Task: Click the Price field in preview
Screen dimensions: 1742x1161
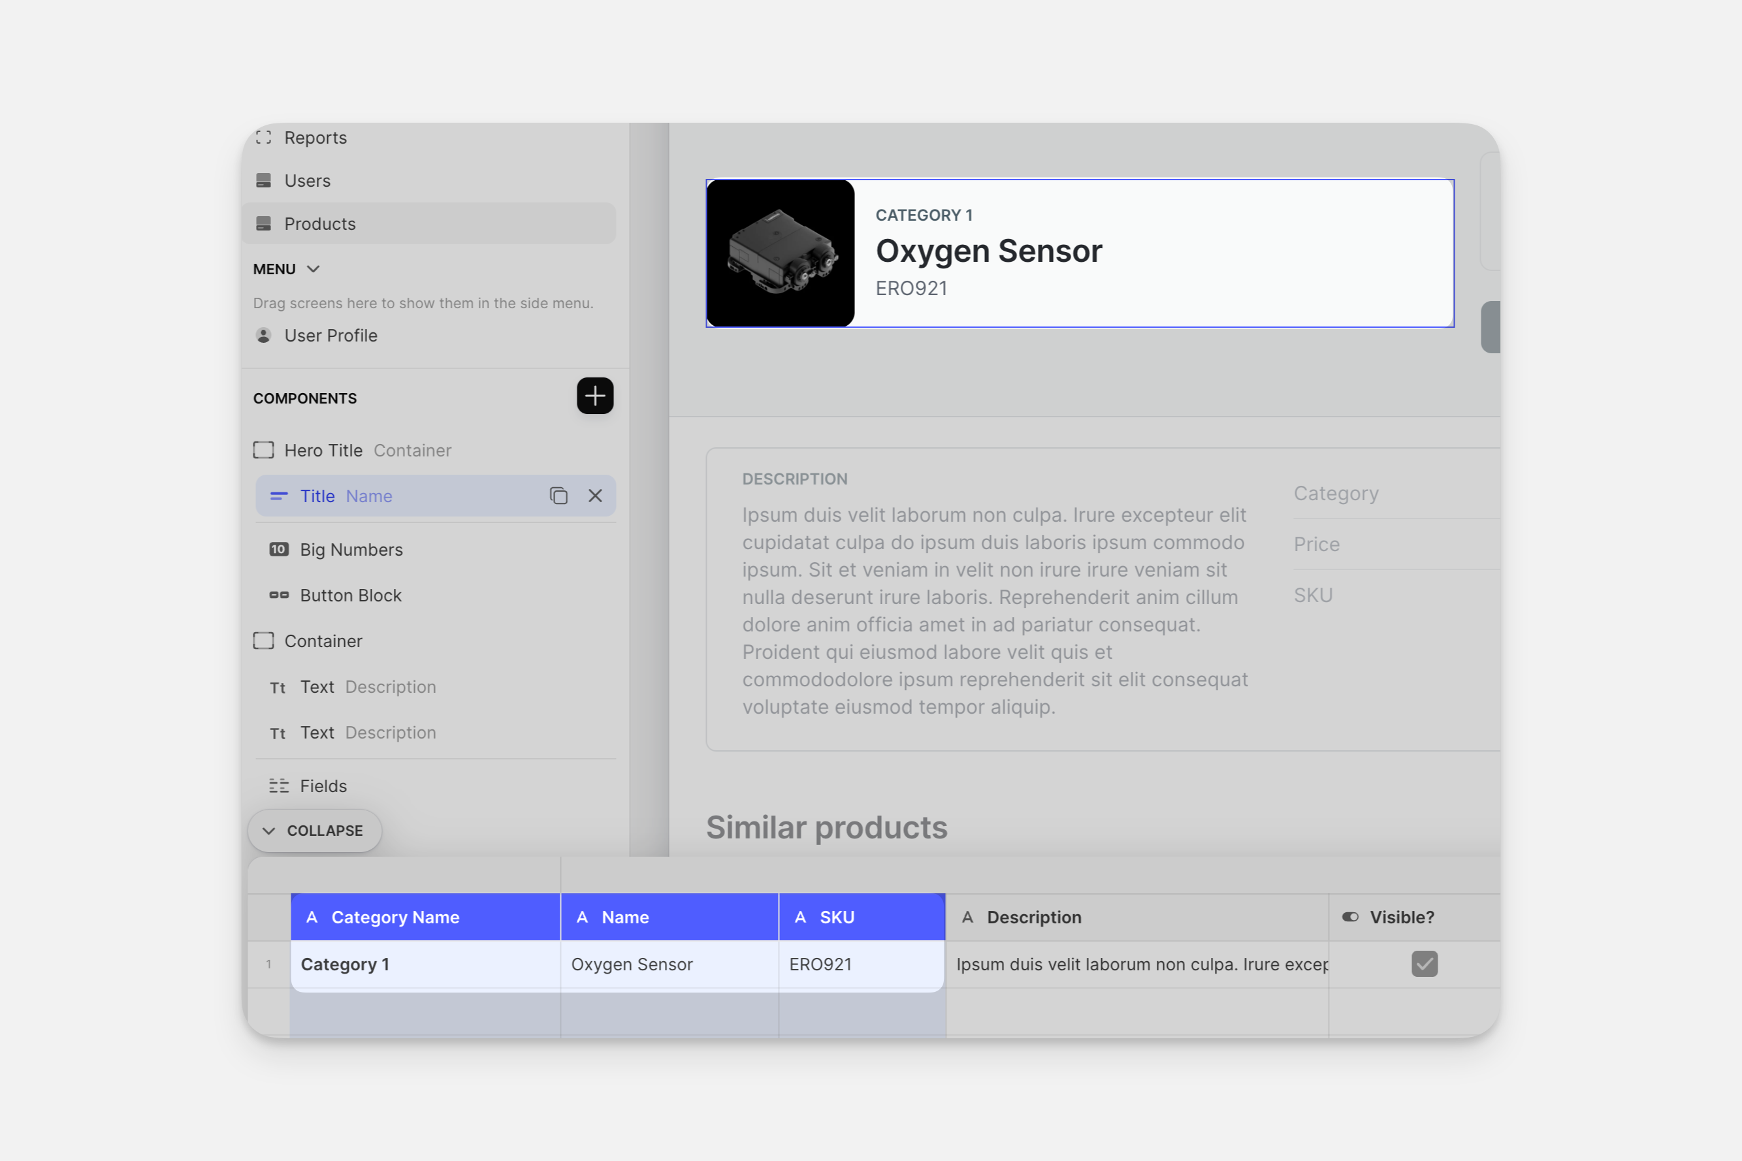Action: pyautogui.click(x=1396, y=544)
